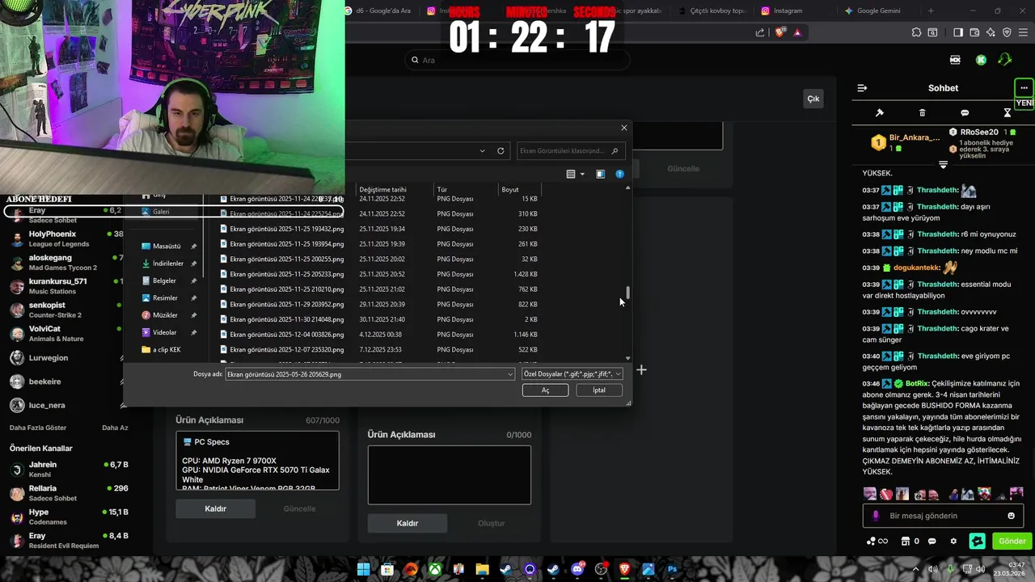Viewport: 1035px width, 582px height.
Task: Toggle preview pane icon in file dialog
Action: (x=600, y=174)
